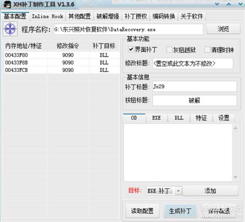Open the 关于软件 tab
This screenshot has width=245, height=222.
(192, 16)
